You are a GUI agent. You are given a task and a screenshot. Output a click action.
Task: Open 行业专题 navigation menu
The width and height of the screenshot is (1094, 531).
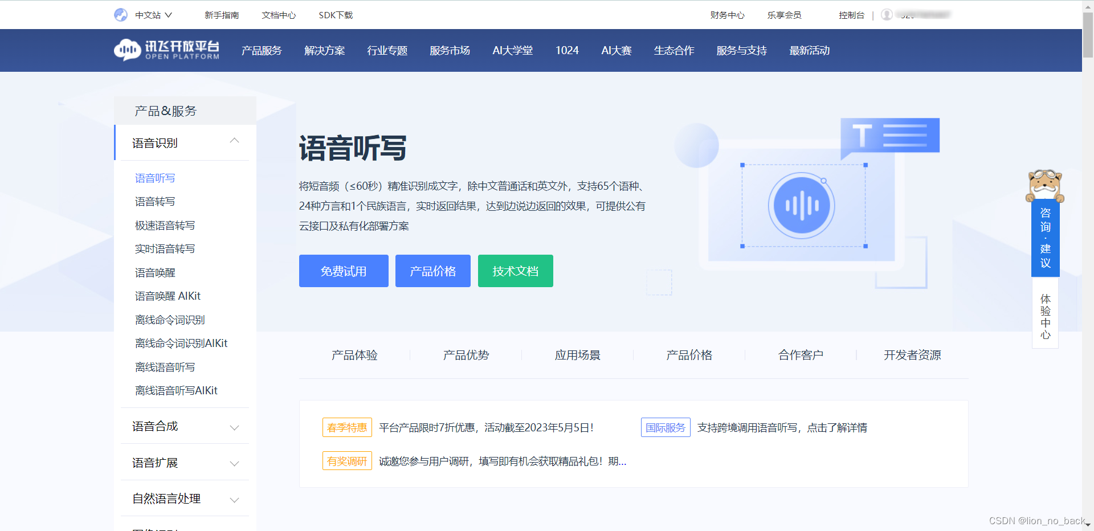point(387,51)
